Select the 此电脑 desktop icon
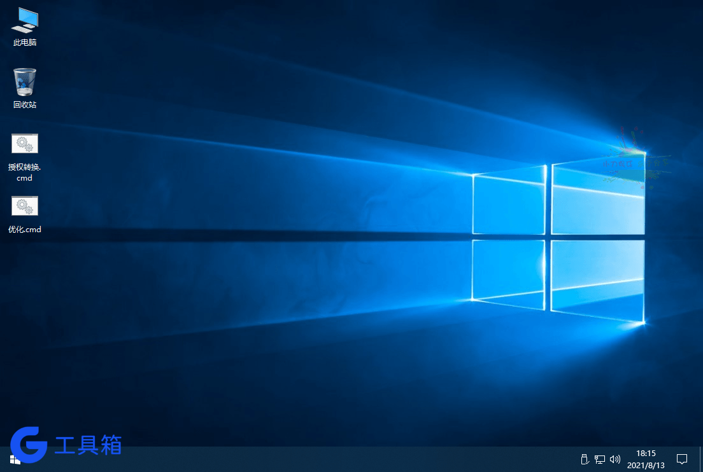 [25, 27]
